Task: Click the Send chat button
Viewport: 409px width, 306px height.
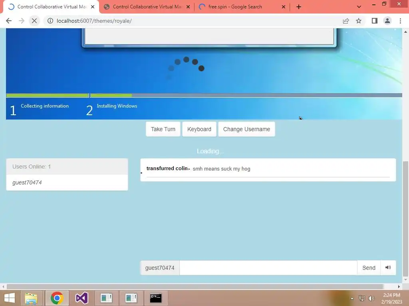Action: click(x=369, y=268)
